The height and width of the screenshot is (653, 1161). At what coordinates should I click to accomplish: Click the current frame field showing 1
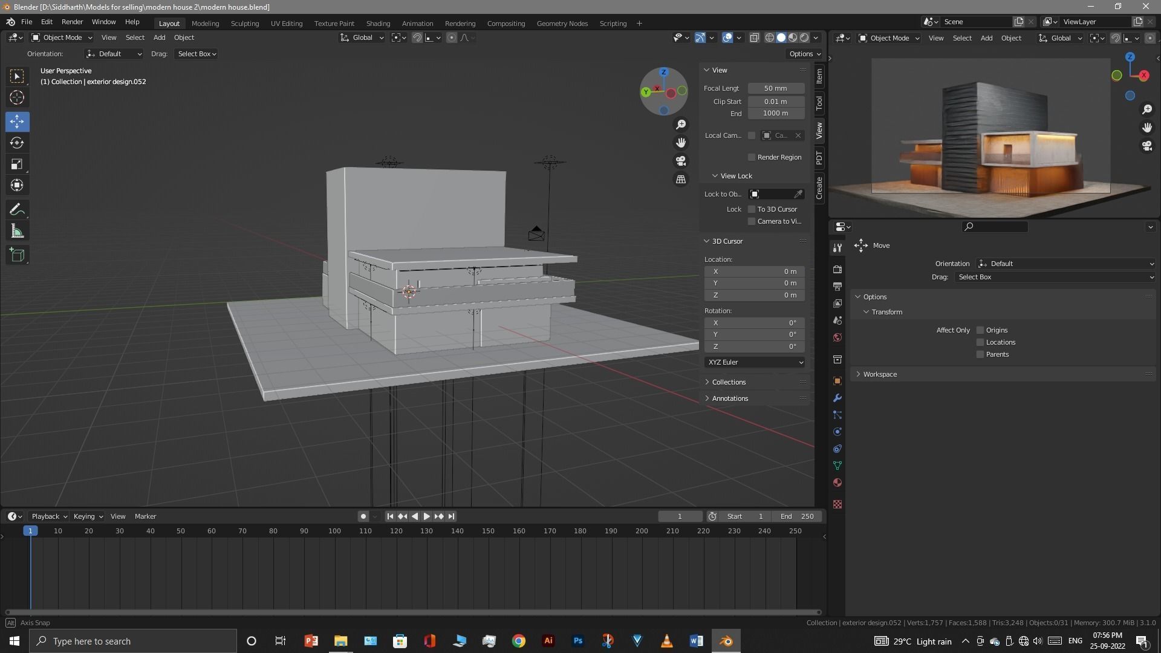(680, 516)
